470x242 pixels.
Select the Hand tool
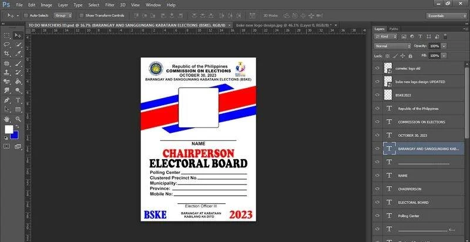tap(7, 119)
